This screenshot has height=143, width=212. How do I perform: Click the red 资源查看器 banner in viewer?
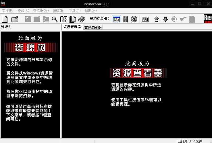click(138, 73)
